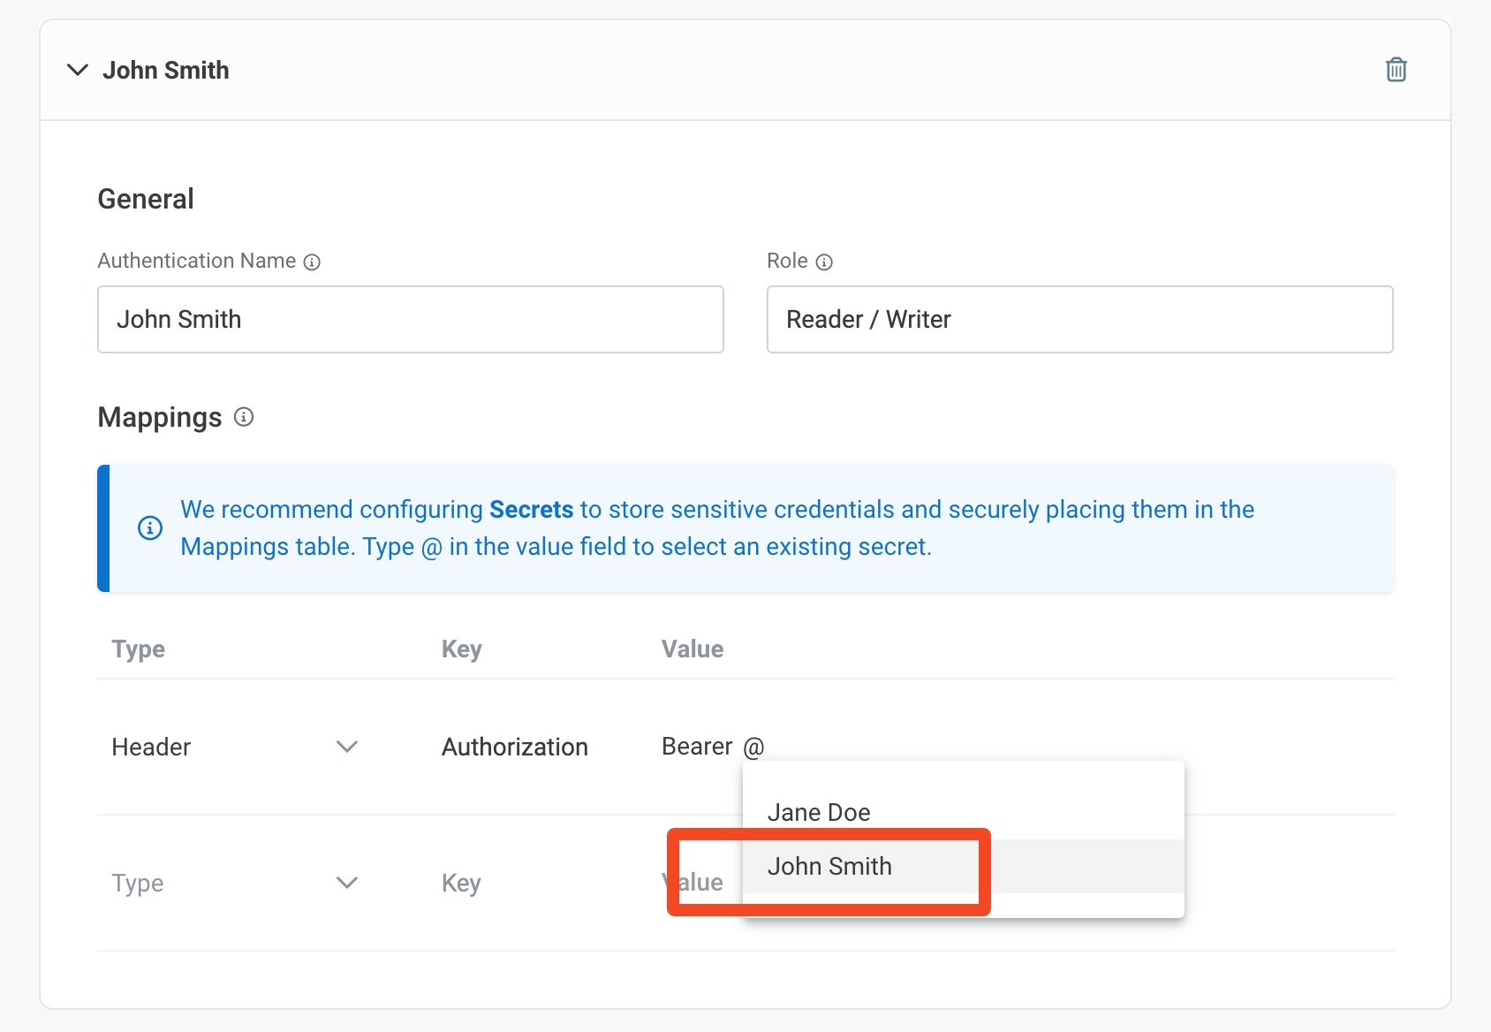Click the Type column header
Viewport: 1491px width, 1032px height.
click(x=139, y=649)
